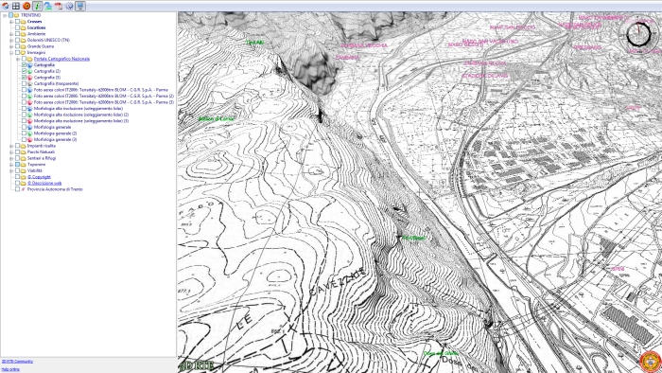Toggle the green info tool button
Screen dimensions: 662x373
pyautogui.click(x=38, y=6)
